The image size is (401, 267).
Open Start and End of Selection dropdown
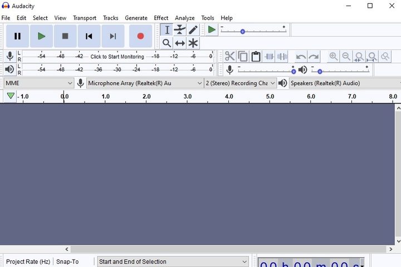[x=173, y=261]
